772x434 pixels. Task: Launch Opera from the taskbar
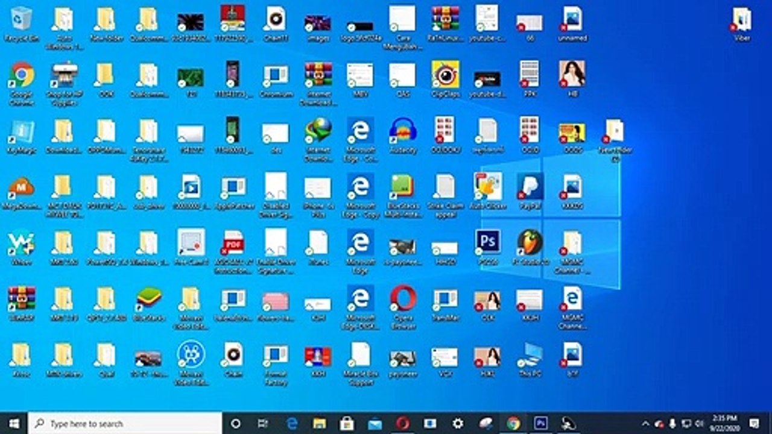click(403, 423)
